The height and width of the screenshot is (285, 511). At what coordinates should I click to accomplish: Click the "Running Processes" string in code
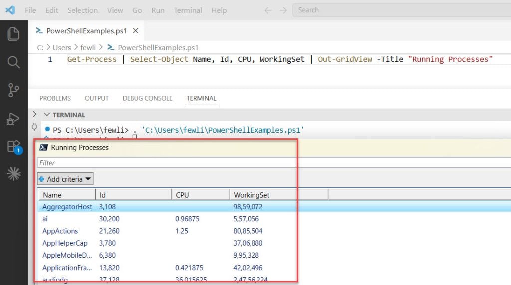[450, 59]
